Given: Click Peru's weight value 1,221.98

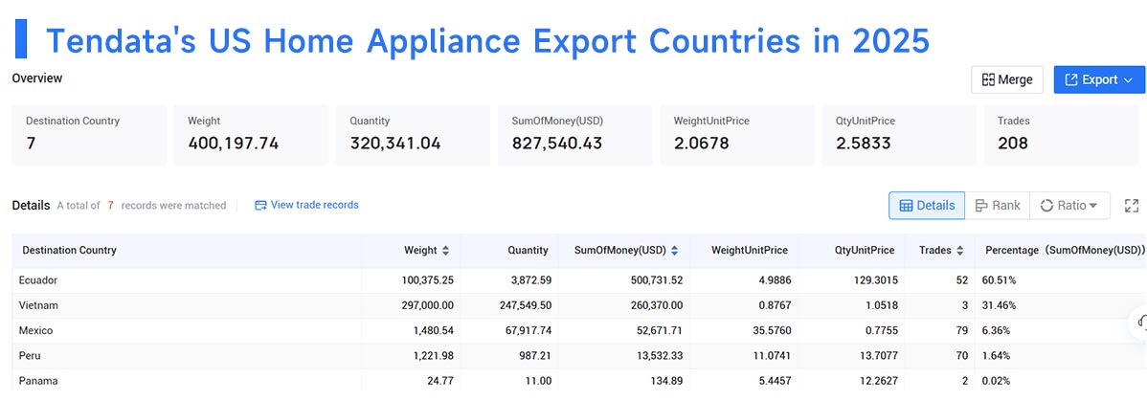Looking at the screenshot, I should 432,356.
